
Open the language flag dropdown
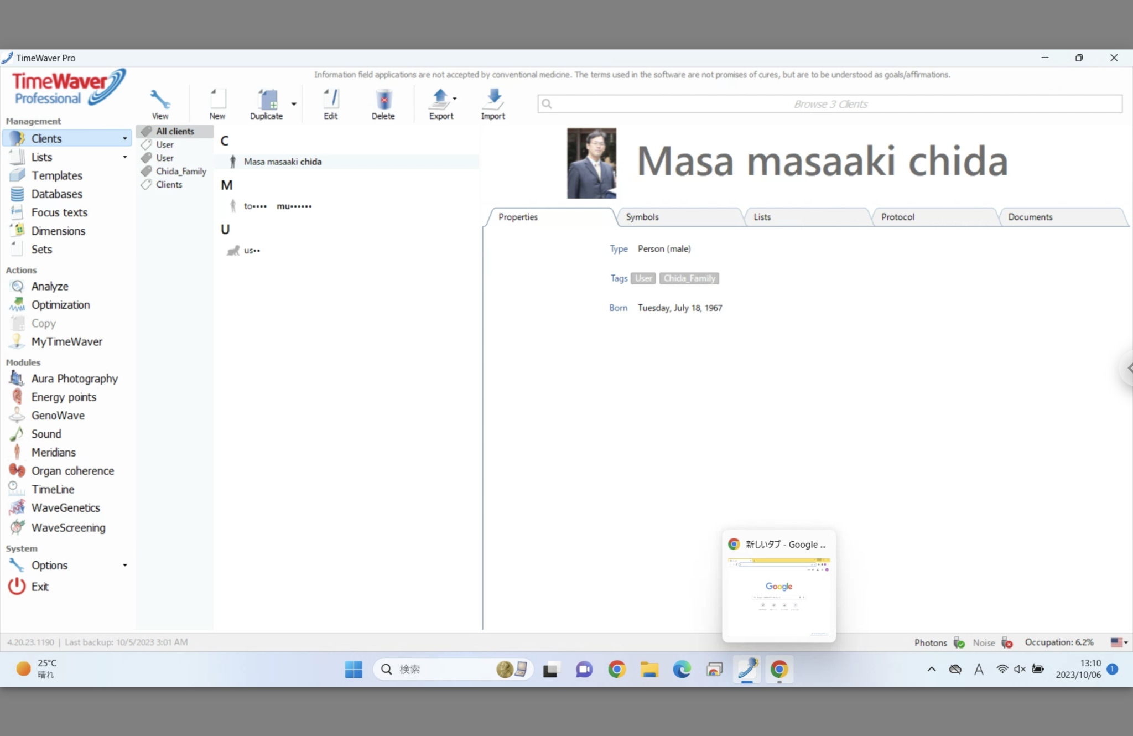pos(1119,642)
